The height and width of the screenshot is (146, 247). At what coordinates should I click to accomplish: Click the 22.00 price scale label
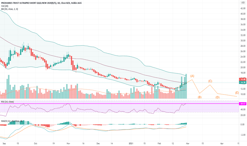pyautogui.click(x=243, y=62)
